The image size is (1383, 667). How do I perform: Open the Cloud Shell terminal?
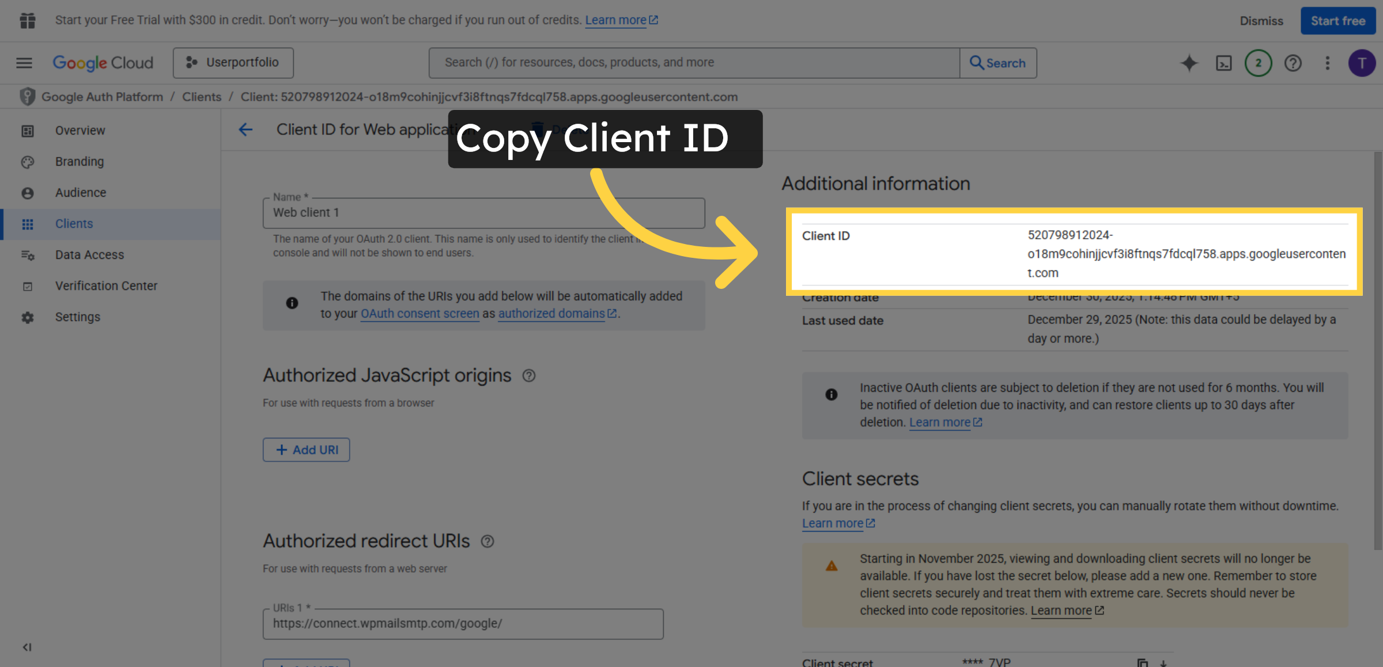click(x=1223, y=63)
